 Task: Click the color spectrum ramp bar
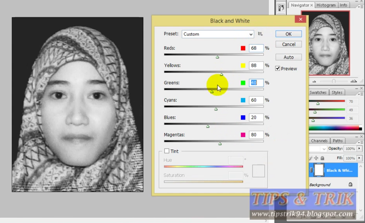334,128
